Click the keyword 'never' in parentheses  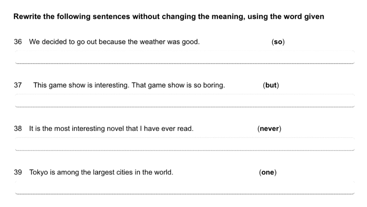(269, 129)
